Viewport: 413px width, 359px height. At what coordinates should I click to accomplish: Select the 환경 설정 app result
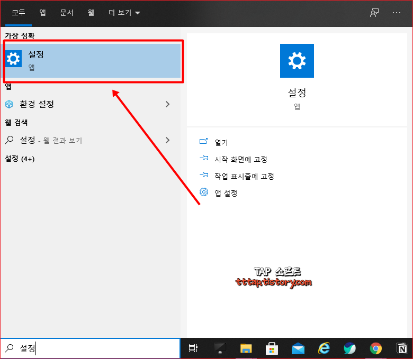point(91,104)
